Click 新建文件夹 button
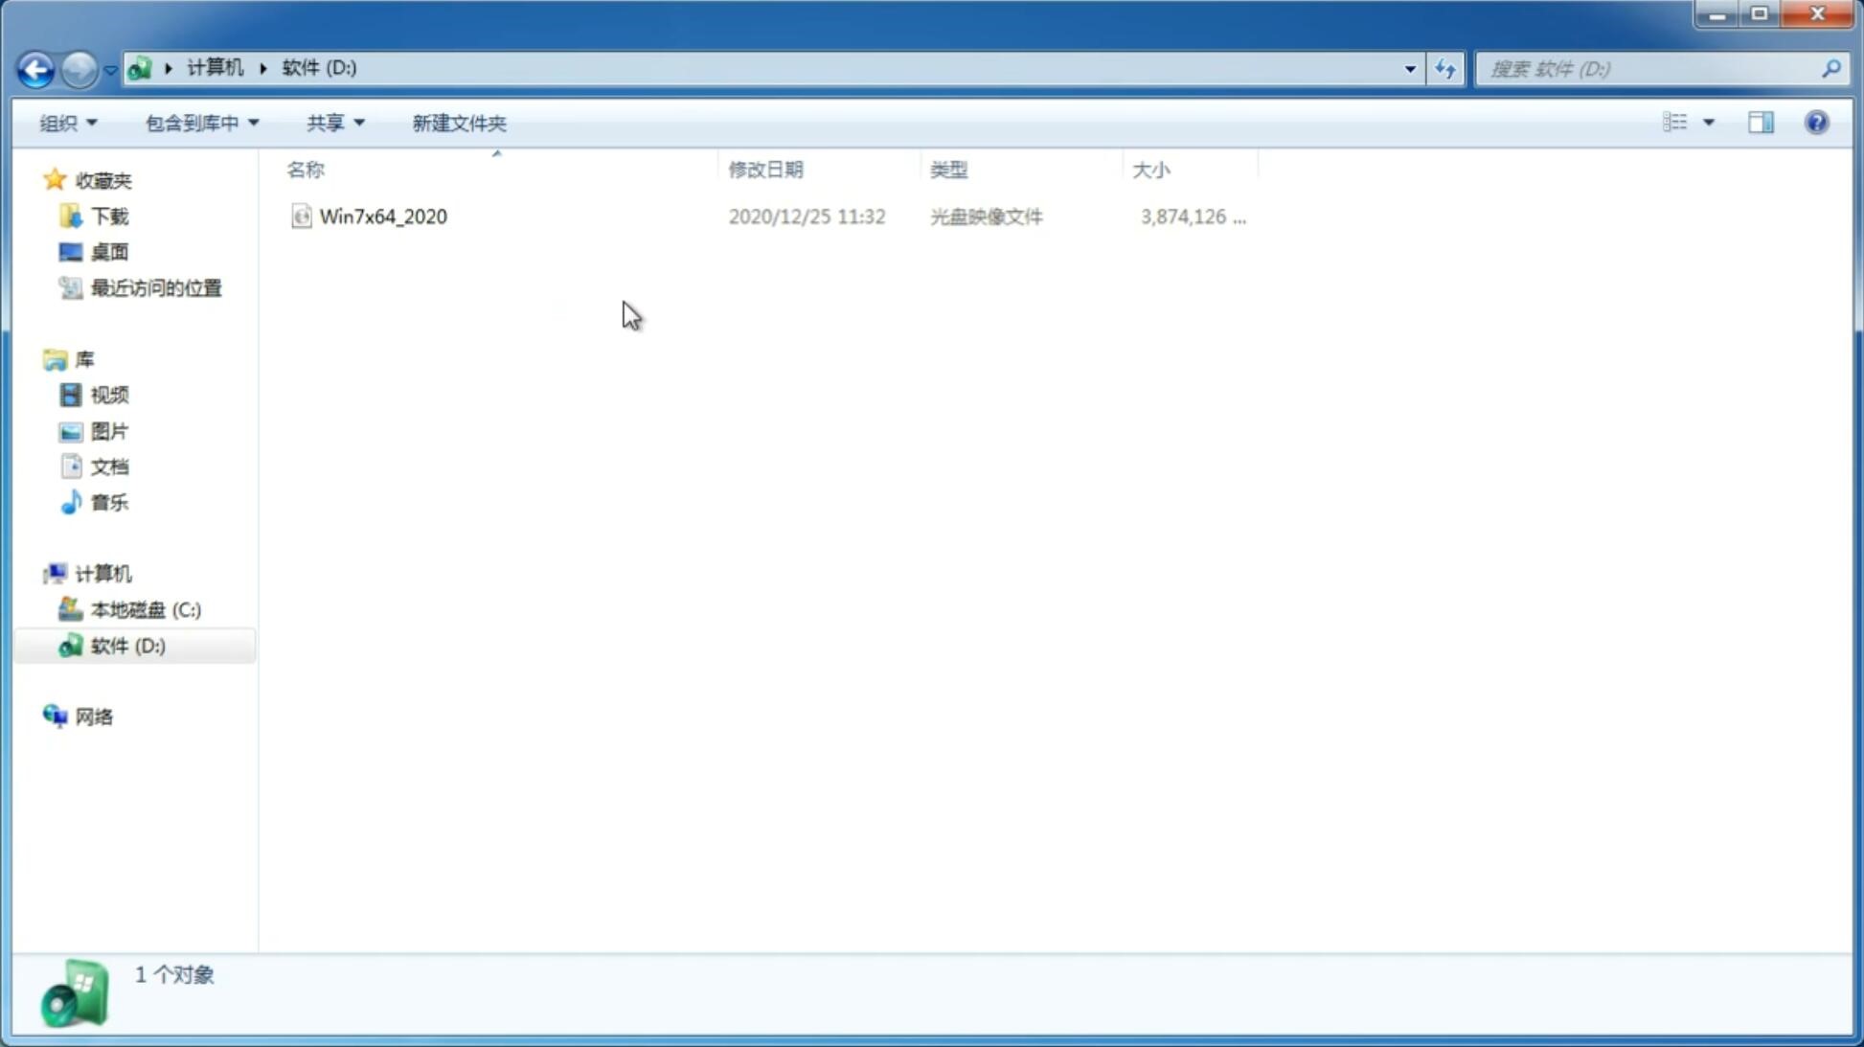The width and height of the screenshot is (1864, 1047). click(458, 123)
